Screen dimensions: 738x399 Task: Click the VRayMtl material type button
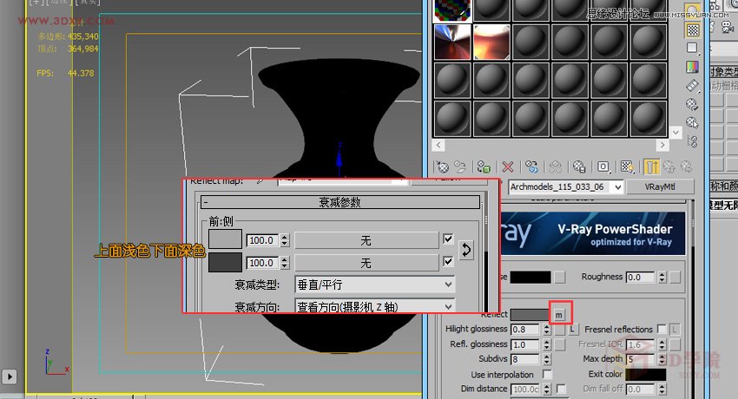click(660, 186)
